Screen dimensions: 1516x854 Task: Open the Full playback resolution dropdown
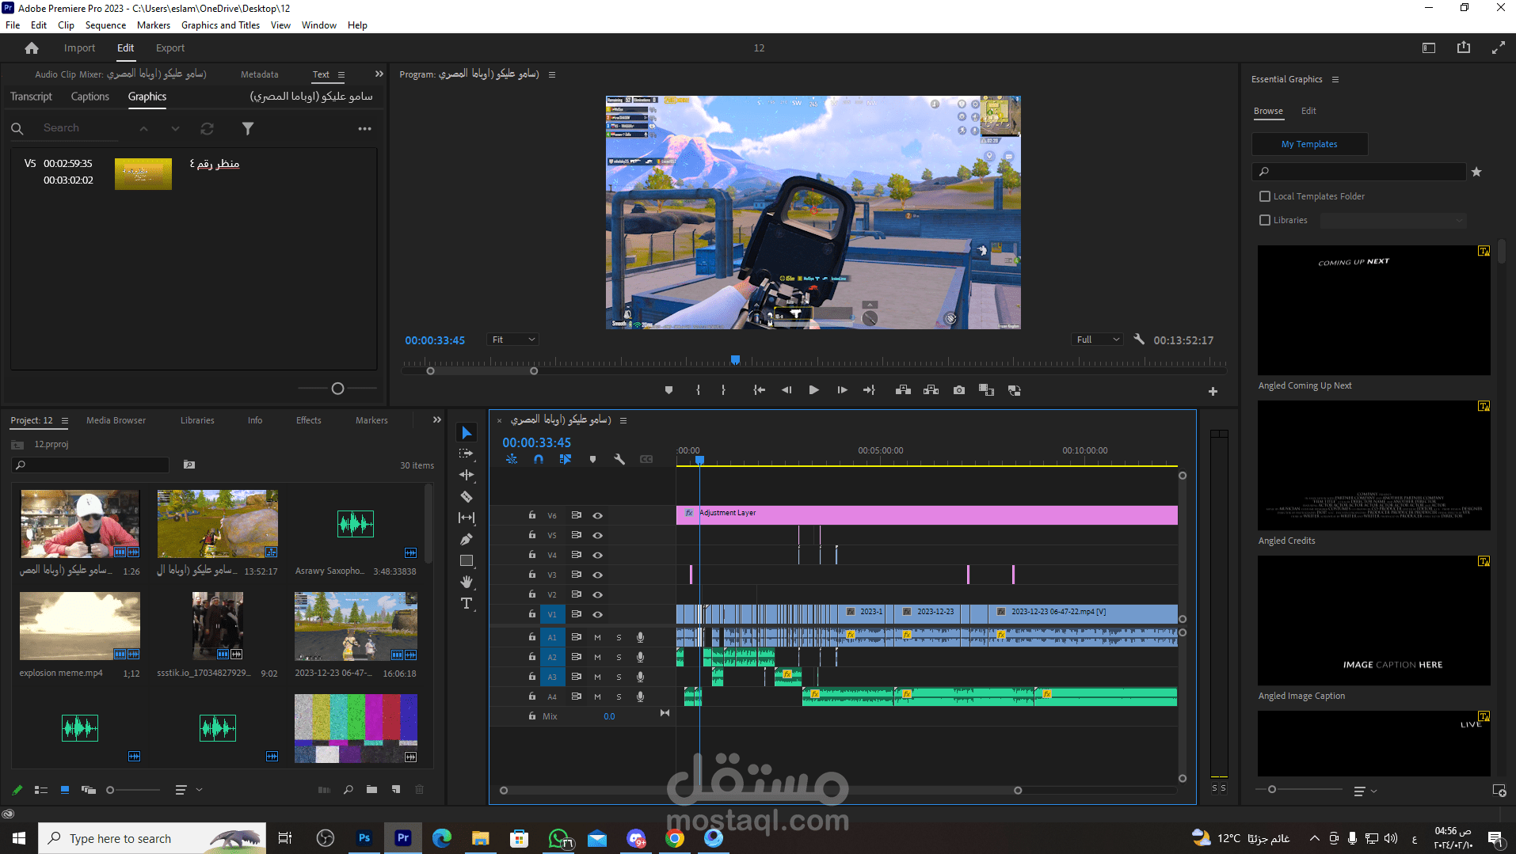point(1097,340)
